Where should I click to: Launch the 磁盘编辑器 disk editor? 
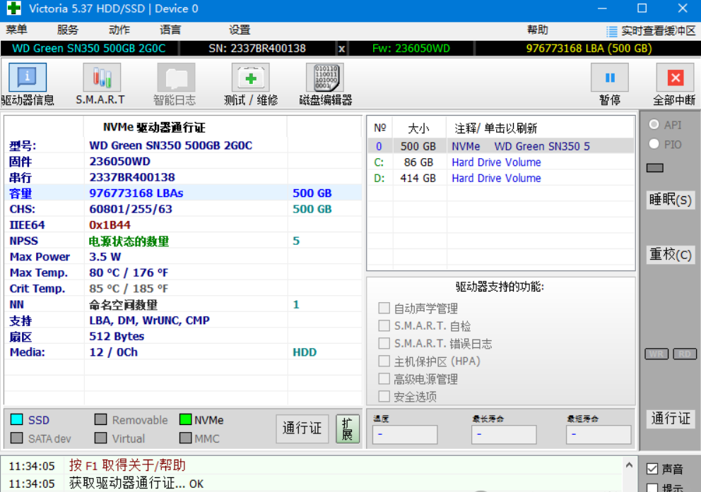click(x=324, y=81)
